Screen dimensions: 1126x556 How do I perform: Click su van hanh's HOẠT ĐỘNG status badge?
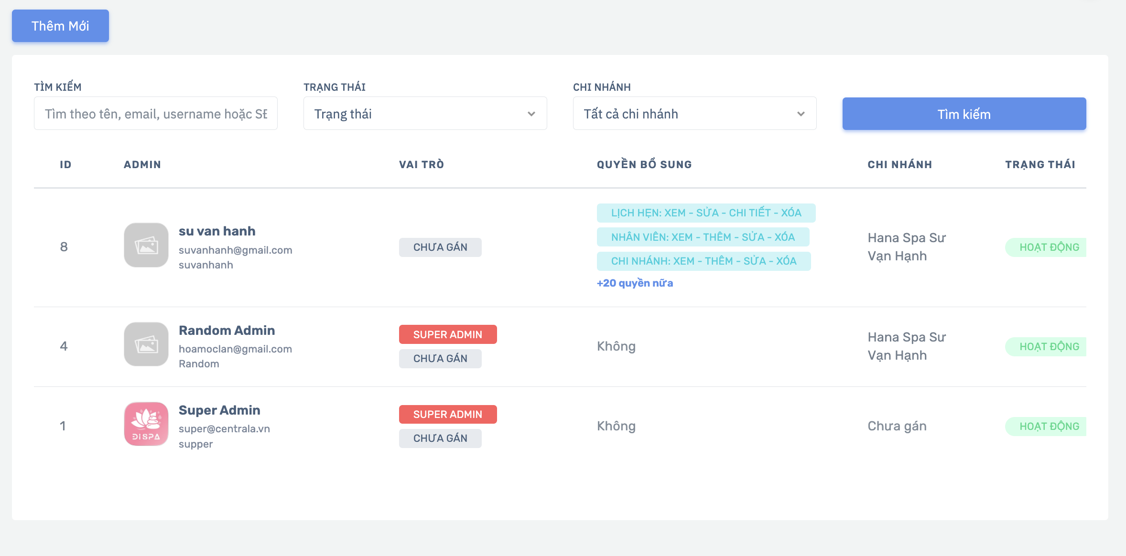1046,247
